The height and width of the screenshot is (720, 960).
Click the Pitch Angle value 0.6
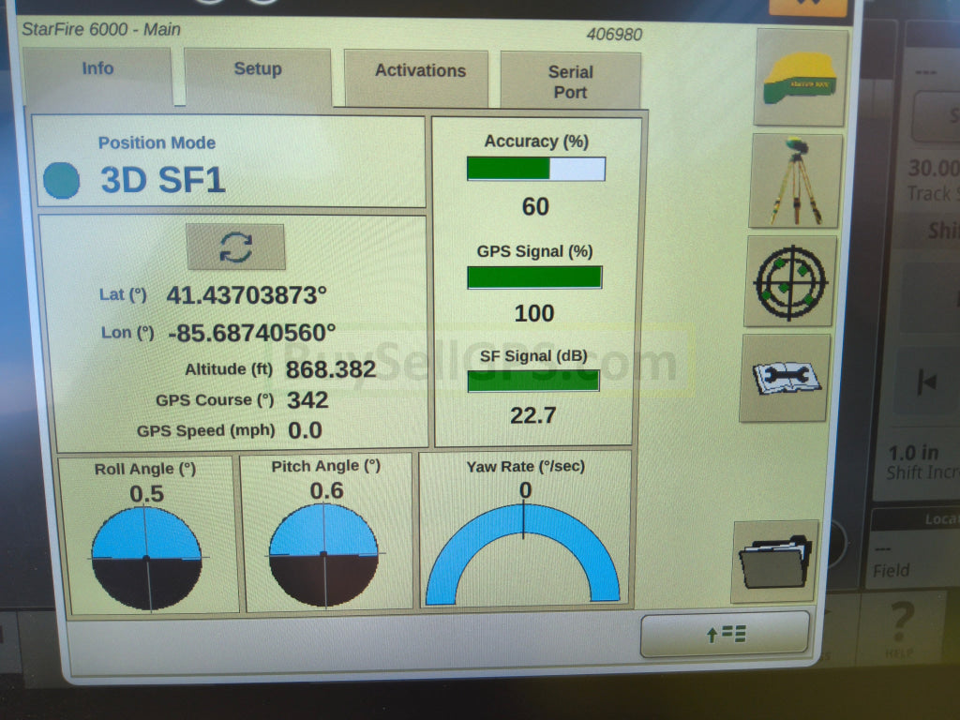[x=326, y=490]
